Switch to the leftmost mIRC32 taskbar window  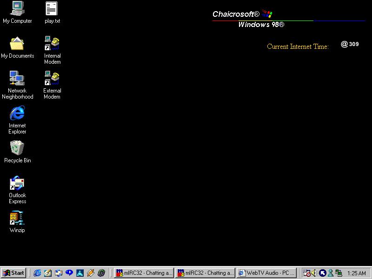pyautogui.click(x=144, y=273)
